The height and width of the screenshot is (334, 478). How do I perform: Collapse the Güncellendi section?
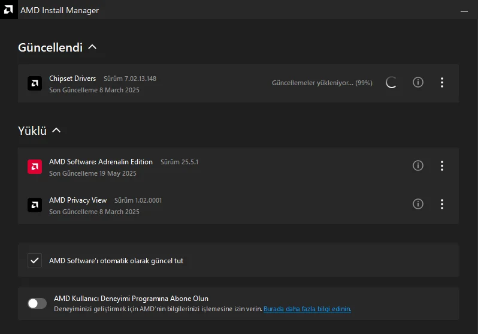click(x=92, y=47)
